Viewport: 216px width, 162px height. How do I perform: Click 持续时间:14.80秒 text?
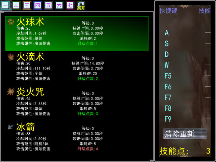click(x=88, y=63)
